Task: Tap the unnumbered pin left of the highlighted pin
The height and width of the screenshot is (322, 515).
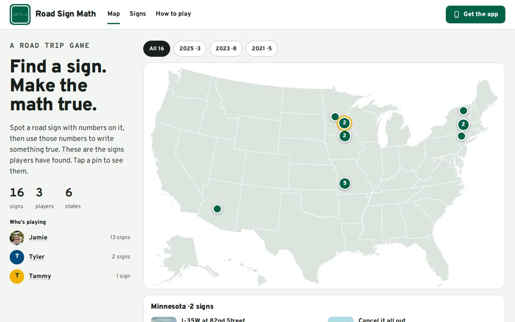Action: coord(335,117)
